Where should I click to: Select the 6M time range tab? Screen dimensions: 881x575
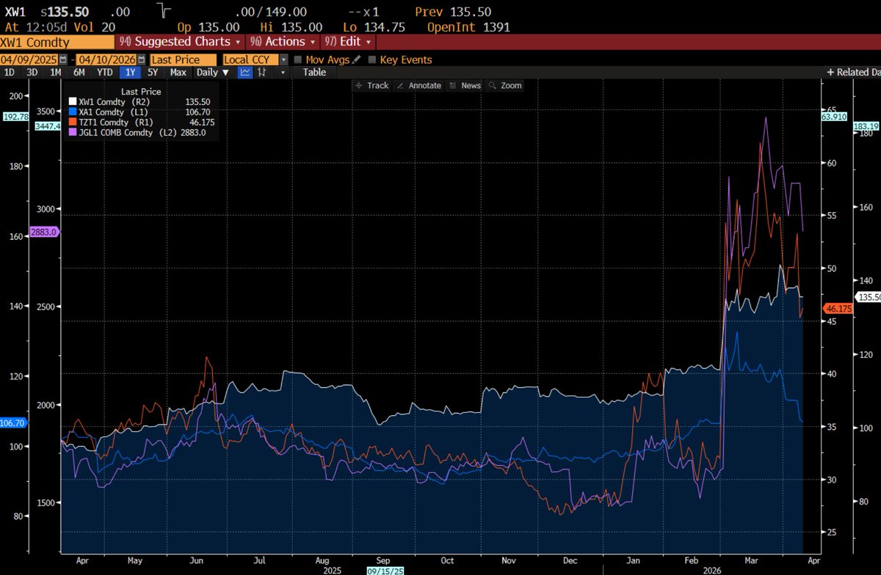pos(79,72)
